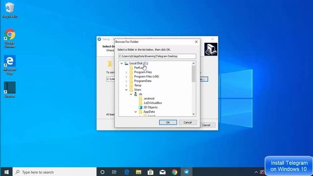Viewport: 313px width, 176px height.
Task: Open Google Chrome desktop shortcut
Action: click(x=10, y=39)
